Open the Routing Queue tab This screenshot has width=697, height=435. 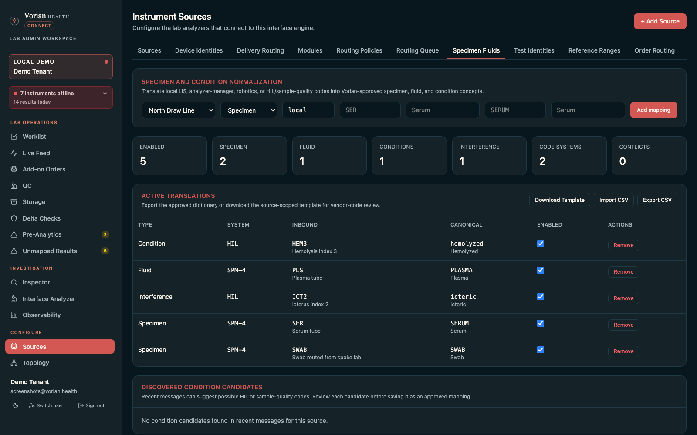pyautogui.click(x=417, y=50)
